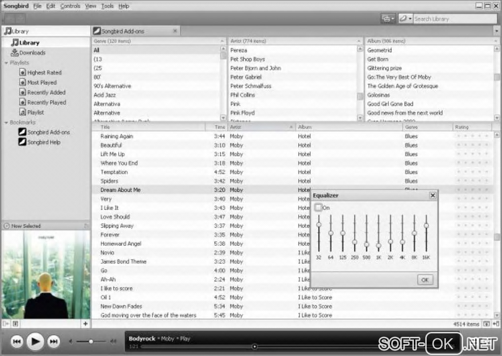Set the star rating for Raining Again
The height and width of the screenshot is (356, 502).
point(472,136)
